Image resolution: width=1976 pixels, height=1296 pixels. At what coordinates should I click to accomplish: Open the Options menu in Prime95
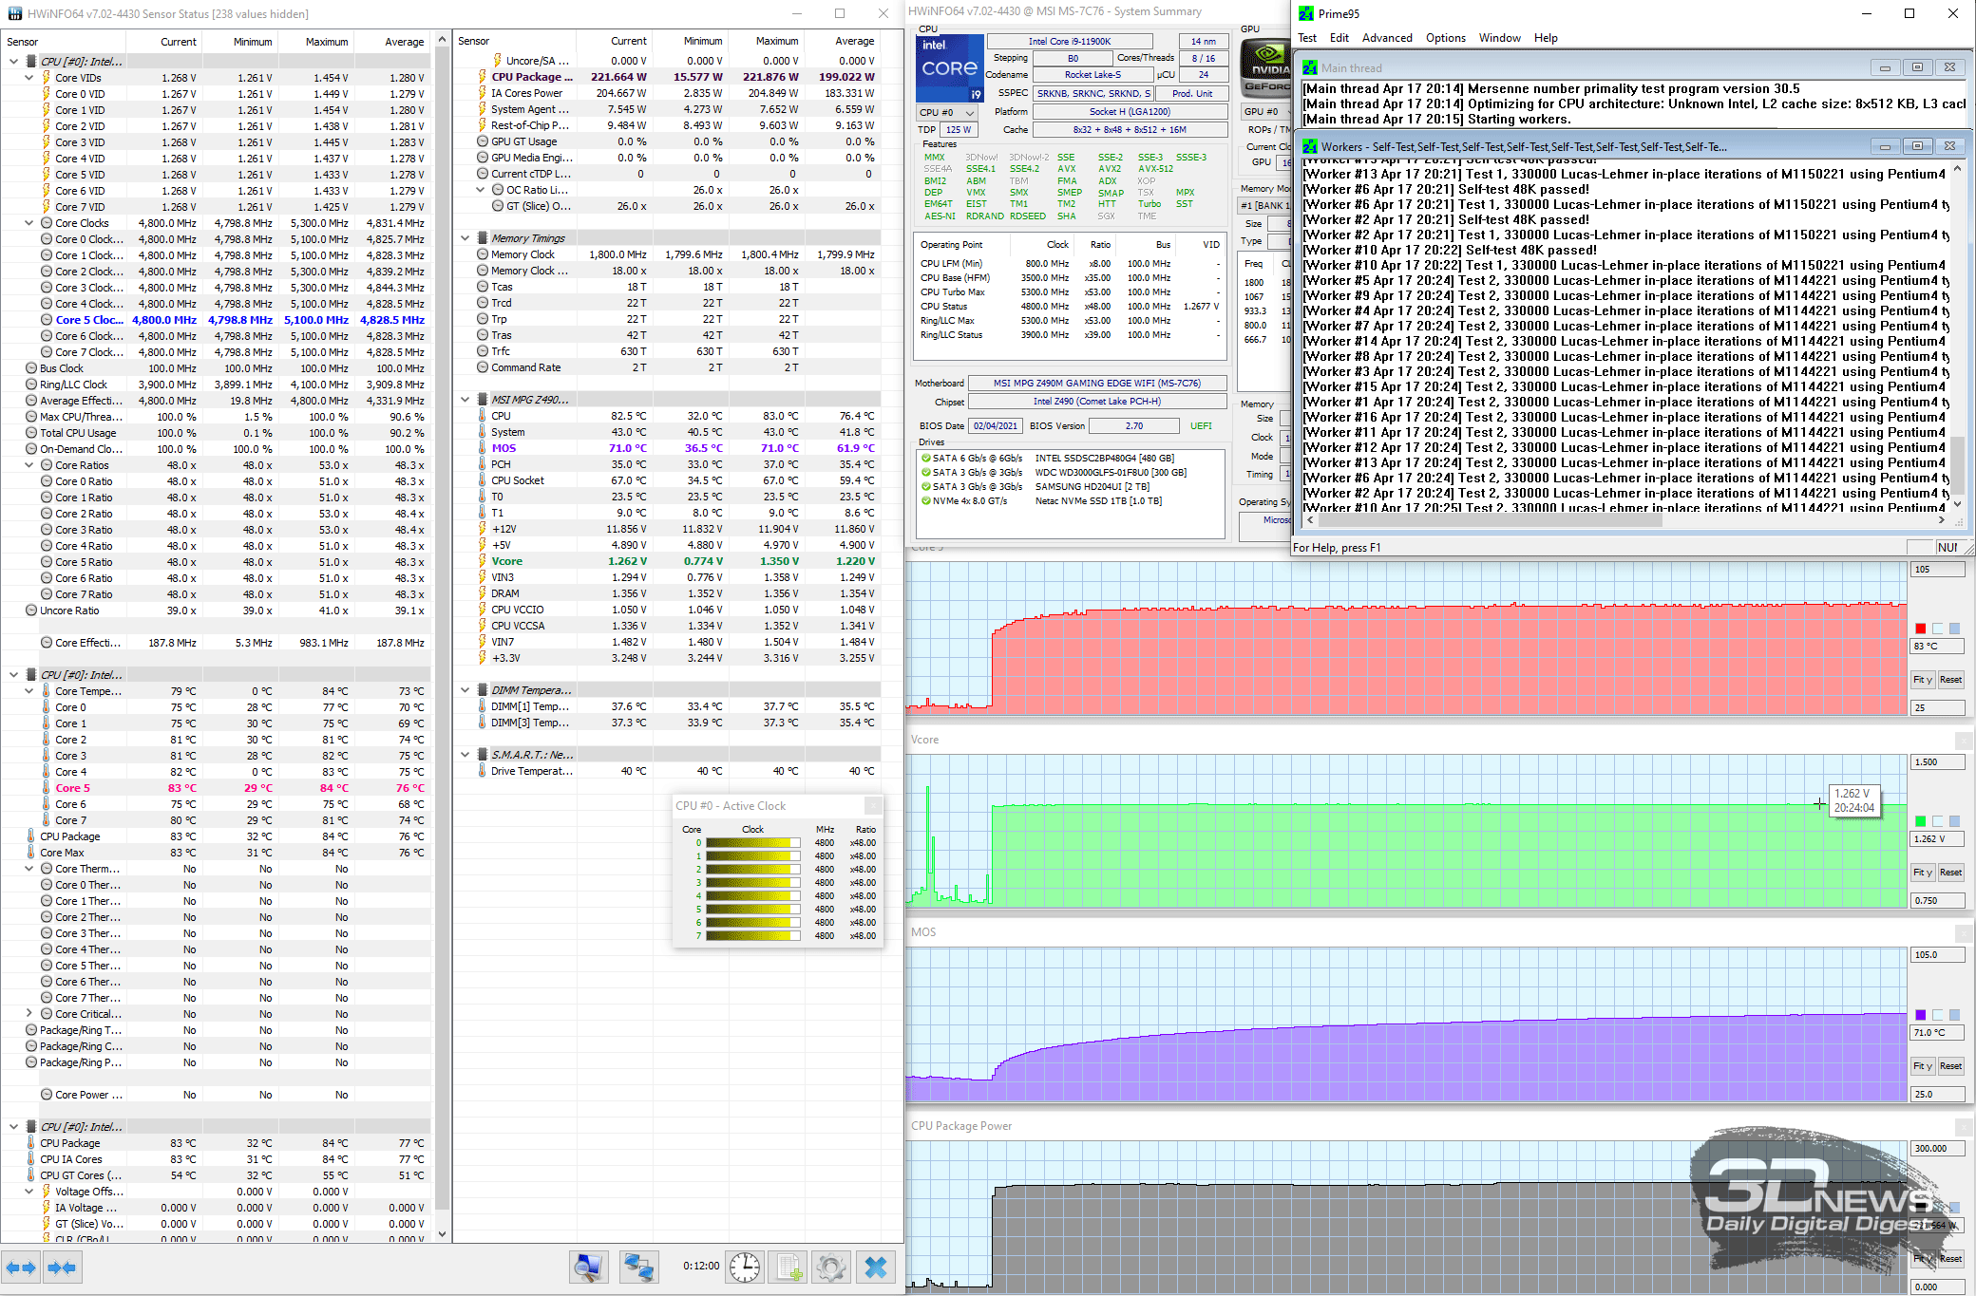click(x=1445, y=38)
